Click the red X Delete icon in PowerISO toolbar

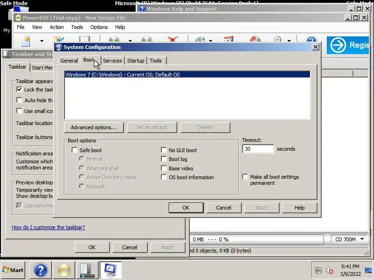point(173,39)
